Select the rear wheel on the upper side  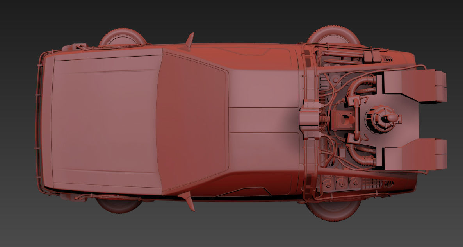[334, 34]
